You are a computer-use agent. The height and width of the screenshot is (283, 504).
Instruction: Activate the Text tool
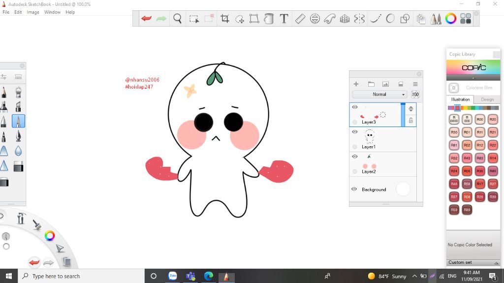(x=284, y=19)
